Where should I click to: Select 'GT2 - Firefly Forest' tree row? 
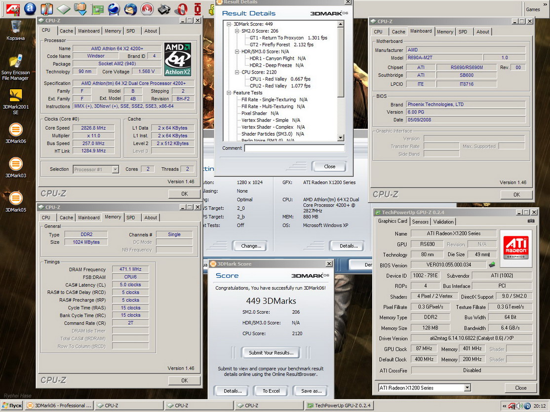(281, 44)
